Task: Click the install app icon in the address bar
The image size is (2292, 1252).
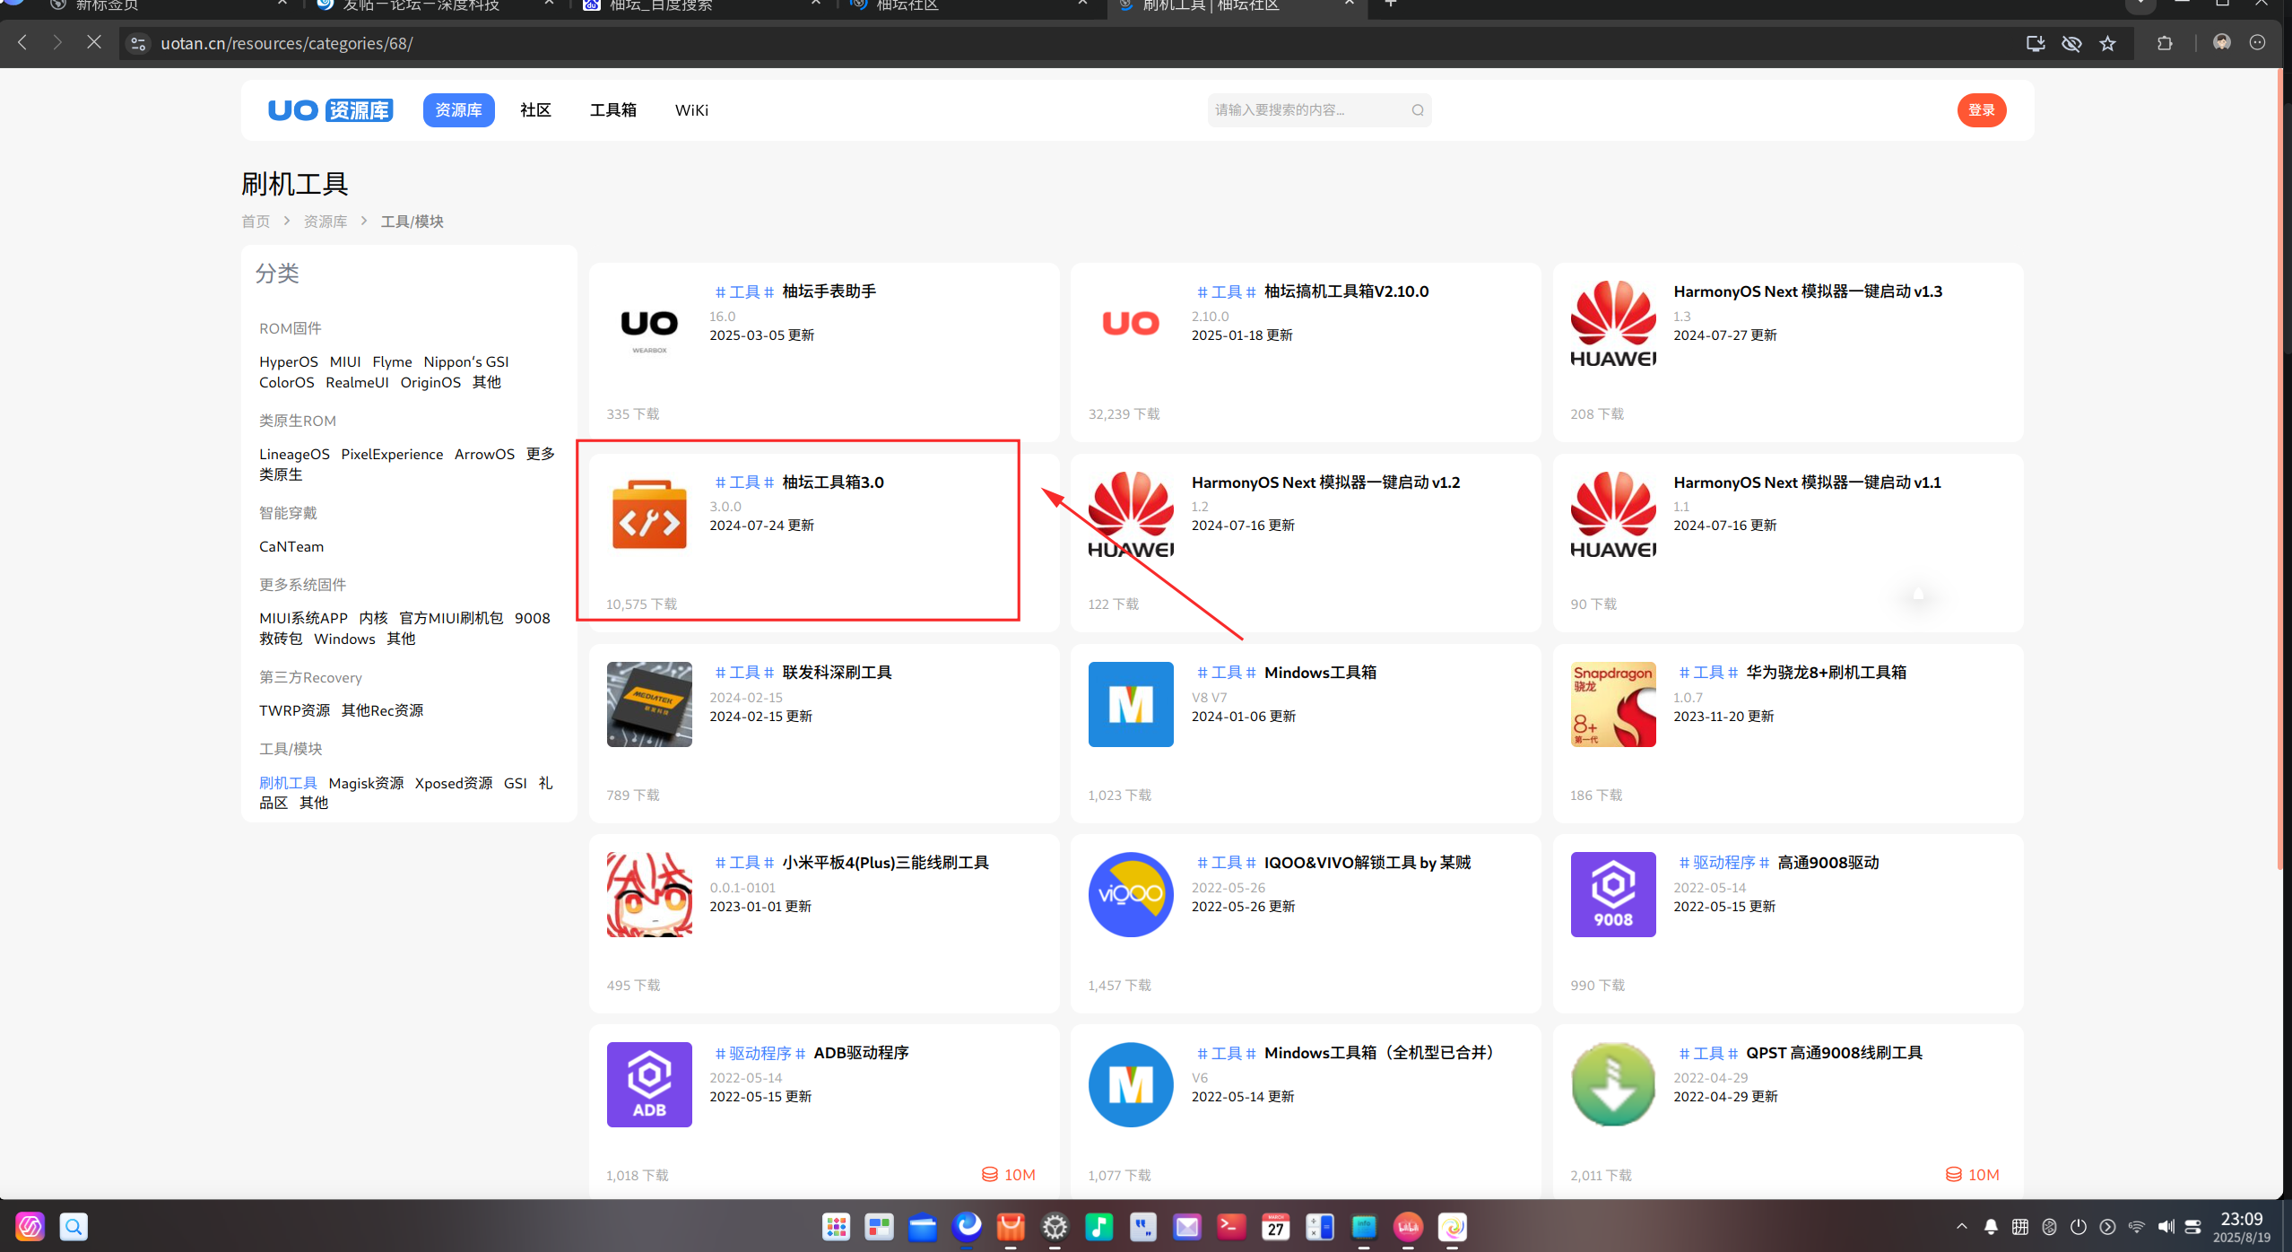Action: (2036, 43)
